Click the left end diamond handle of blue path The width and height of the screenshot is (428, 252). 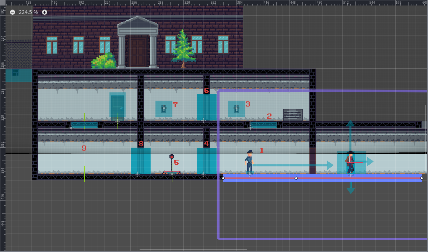[x=223, y=178]
